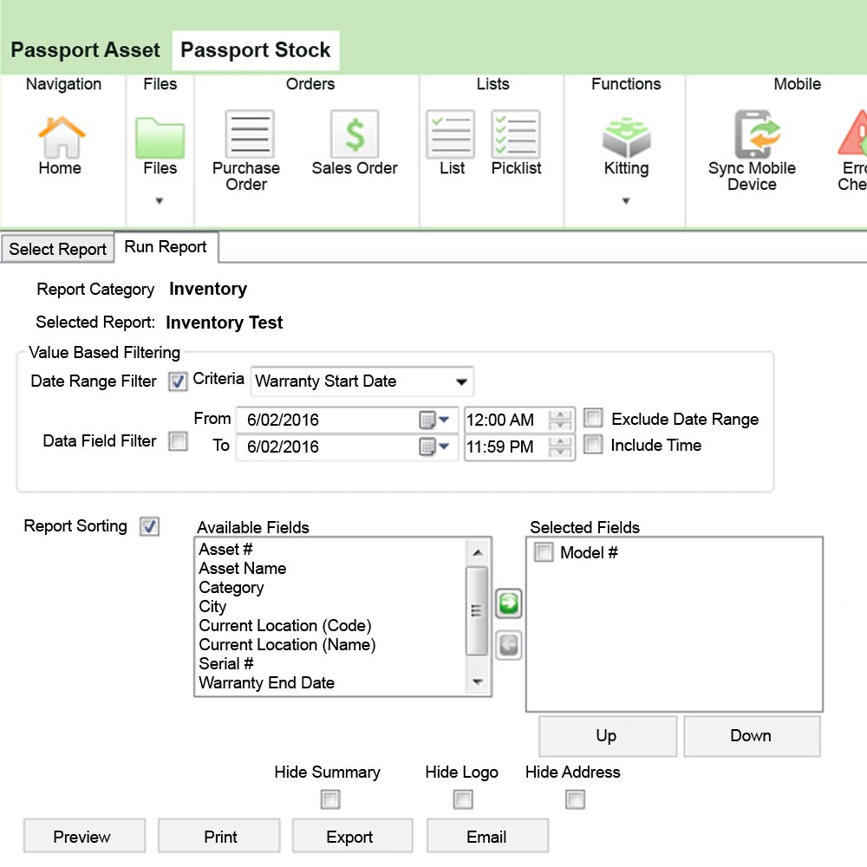Click the gray remove field arrow

tap(508, 645)
